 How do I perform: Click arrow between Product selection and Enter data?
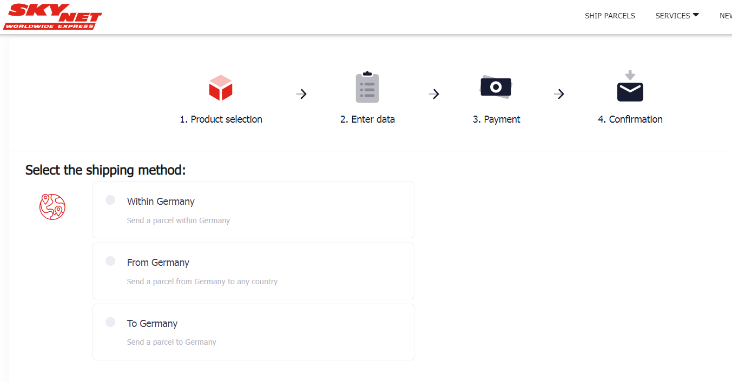click(x=302, y=94)
